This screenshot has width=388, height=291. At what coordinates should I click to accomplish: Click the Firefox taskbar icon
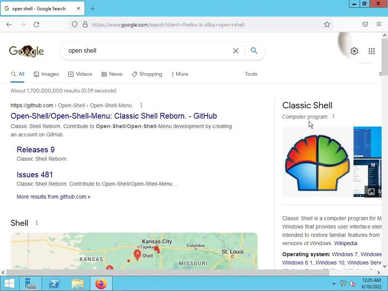click(x=101, y=283)
